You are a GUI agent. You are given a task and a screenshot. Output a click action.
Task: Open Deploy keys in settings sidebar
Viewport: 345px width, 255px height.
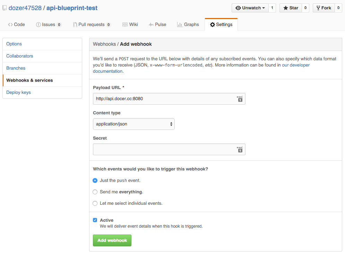click(x=42, y=92)
